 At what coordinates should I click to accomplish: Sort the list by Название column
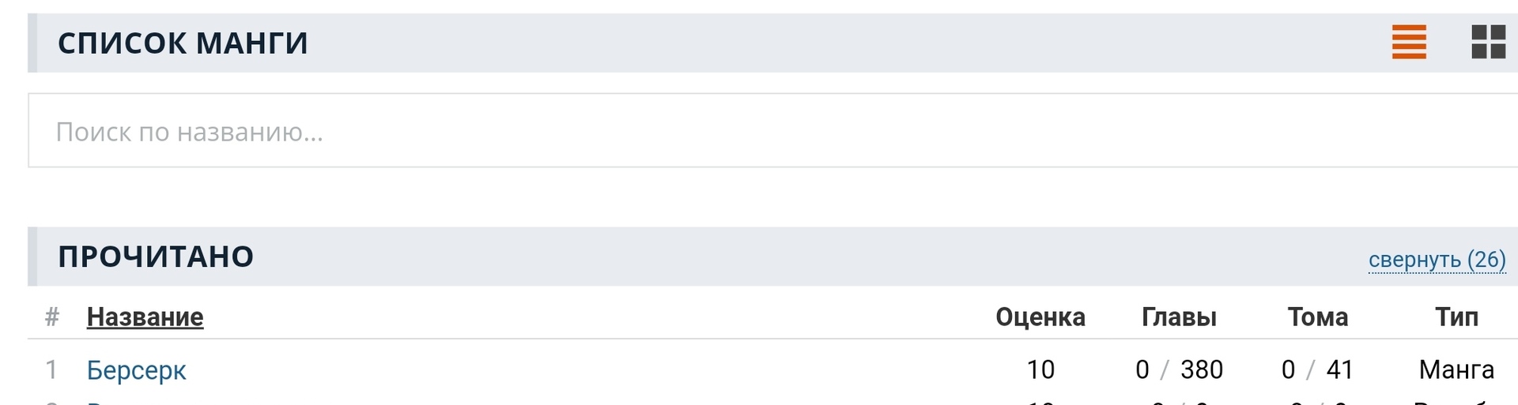tap(145, 317)
